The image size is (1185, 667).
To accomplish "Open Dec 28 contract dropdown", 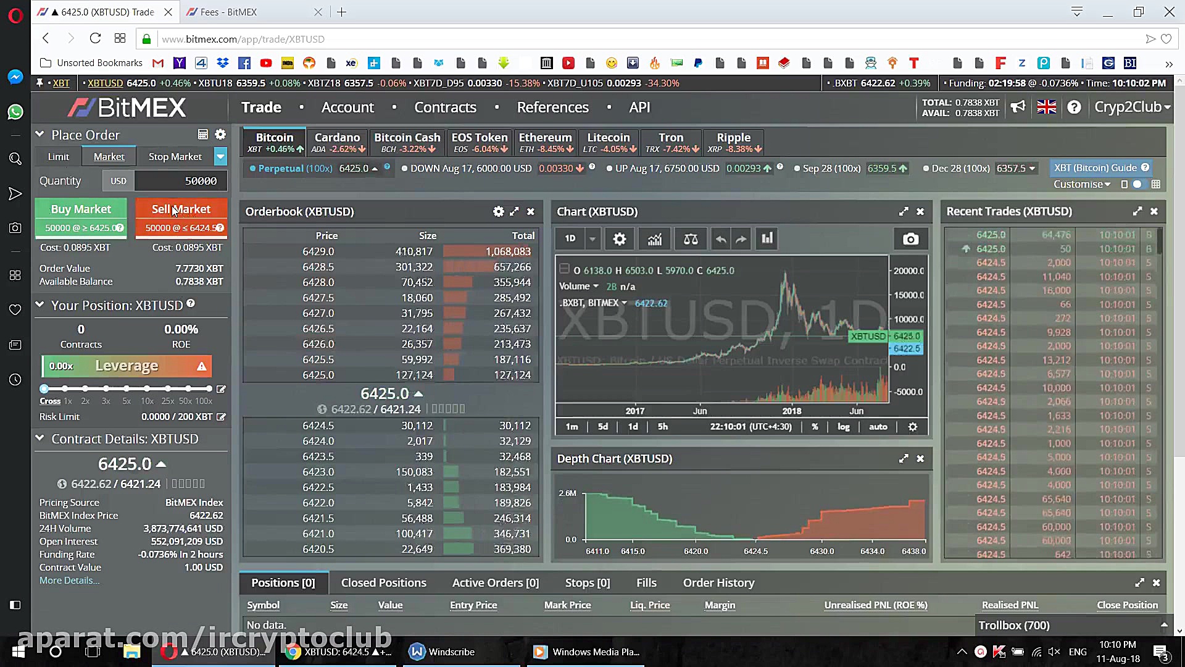I will click(1032, 168).
